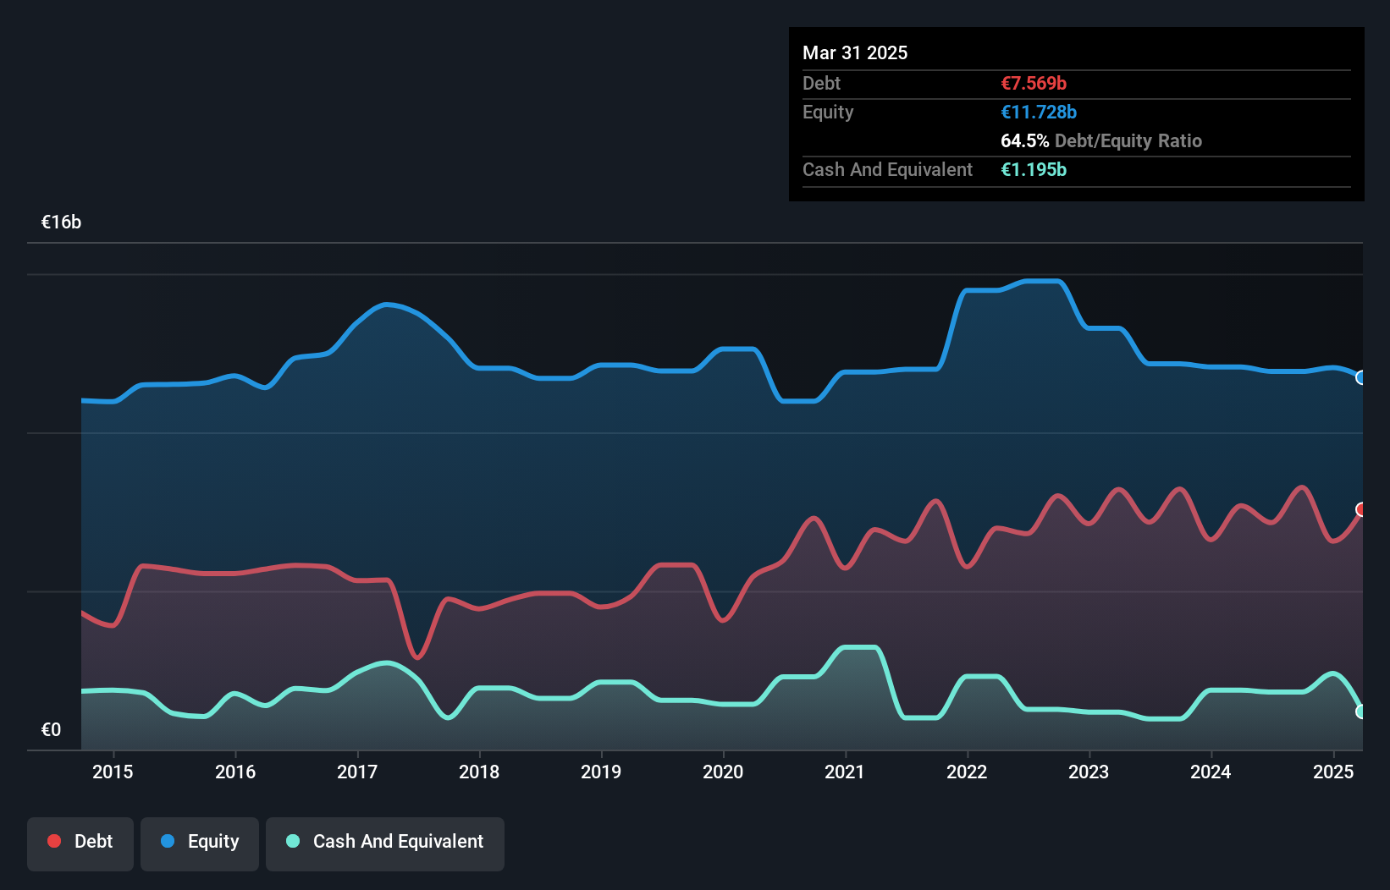Select the blue Equity line endpoint marker
The width and height of the screenshot is (1390, 890).
pyautogui.click(x=1361, y=377)
